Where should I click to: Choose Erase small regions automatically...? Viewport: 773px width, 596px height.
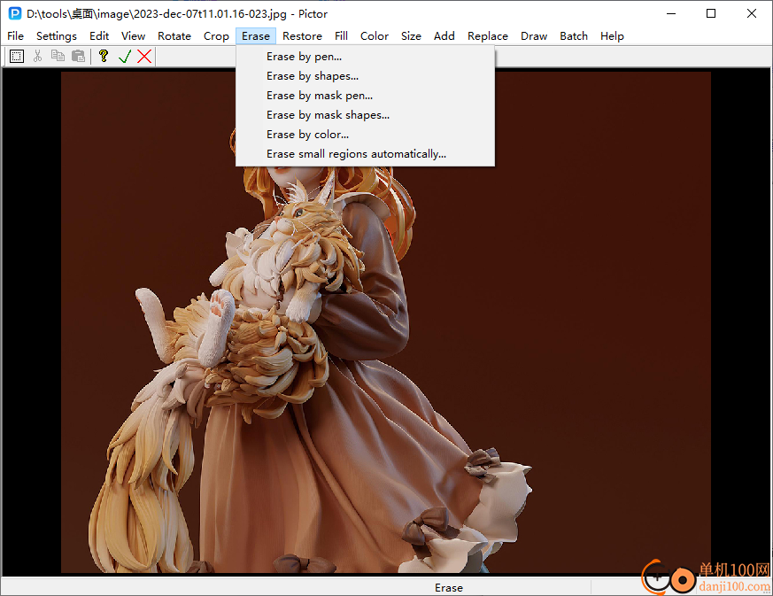click(366, 154)
